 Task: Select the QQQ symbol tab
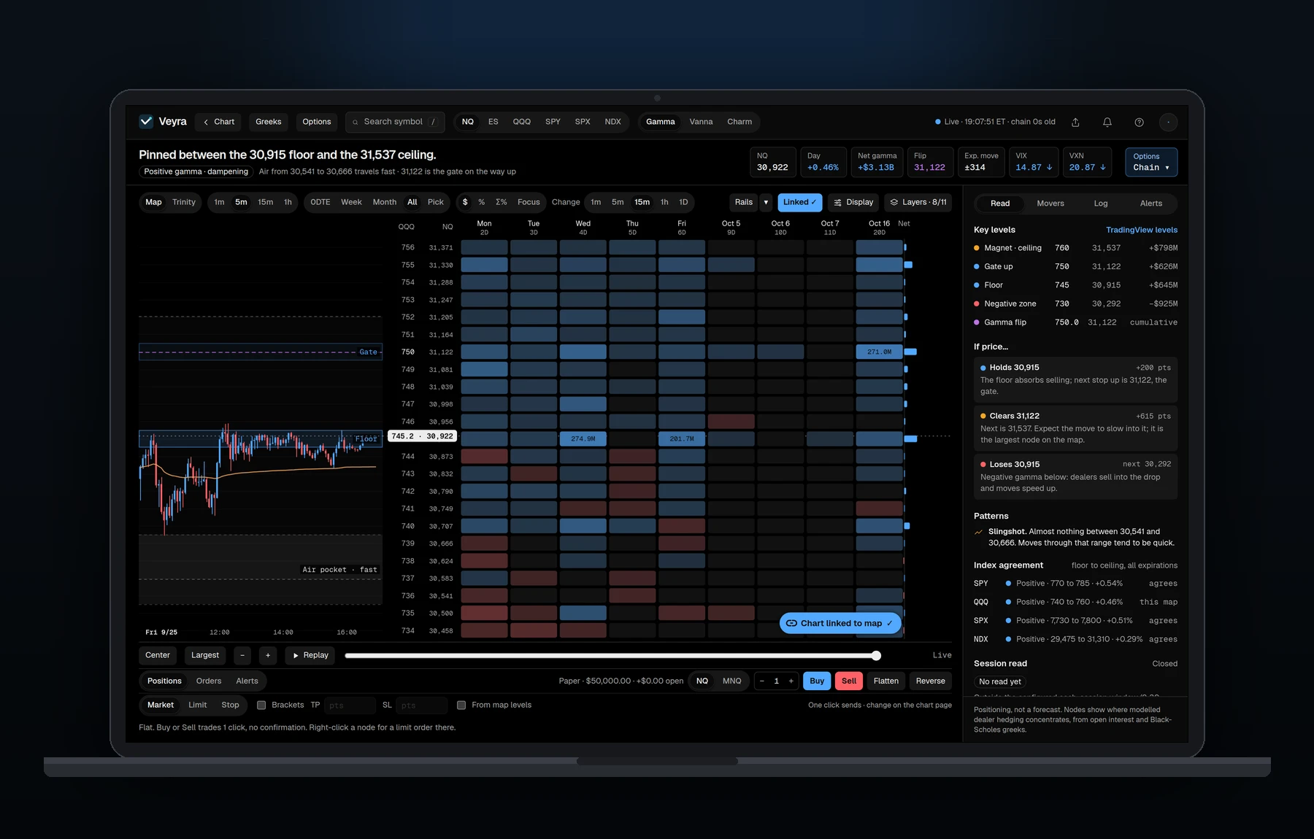tap(522, 122)
